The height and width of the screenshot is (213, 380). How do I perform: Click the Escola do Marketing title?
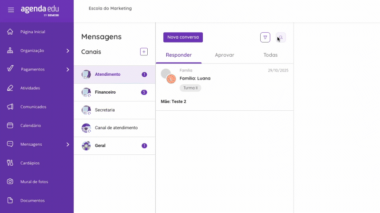pyautogui.click(x=110, y=9)
